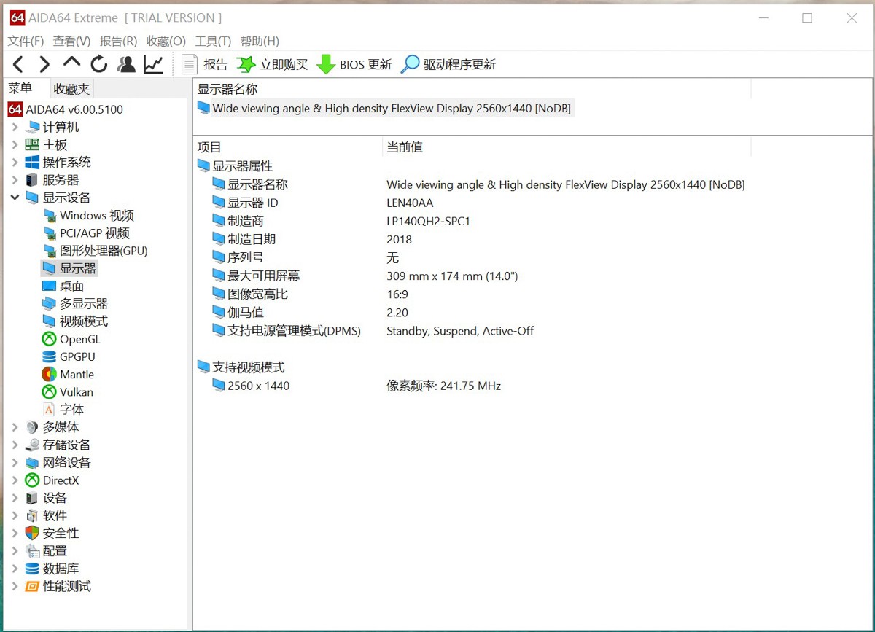Select the OpenGL icon in tree

pyautogui.click(x=50, y=339)
